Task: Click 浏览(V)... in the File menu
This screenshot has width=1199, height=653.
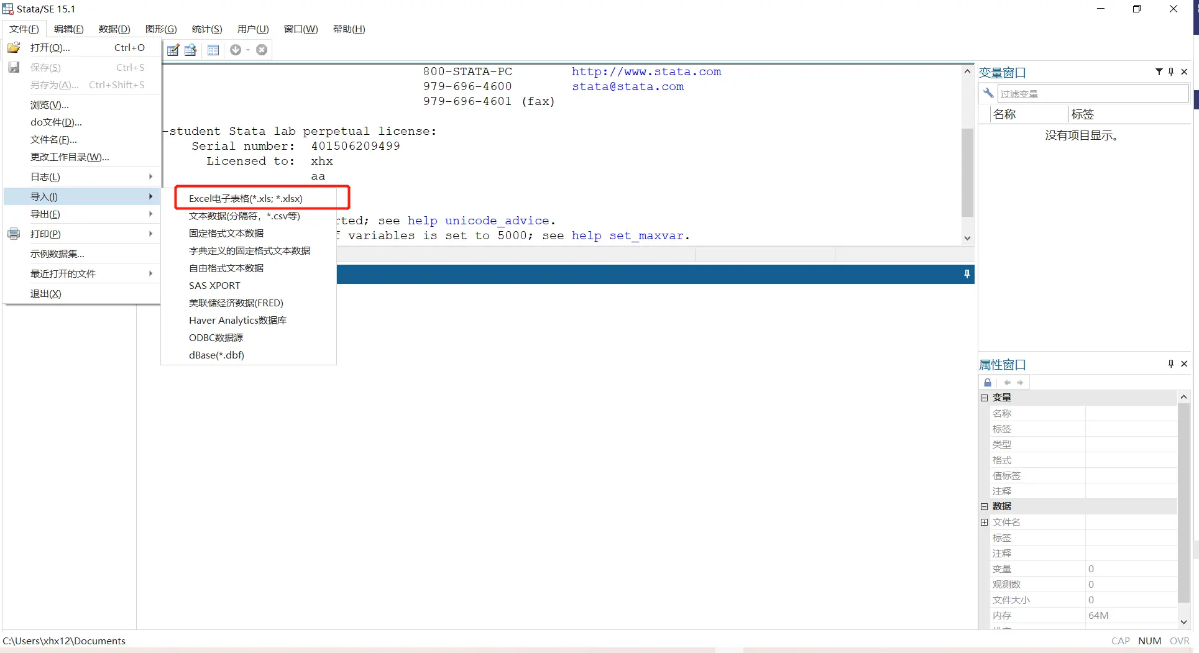Action: point(82,105)
